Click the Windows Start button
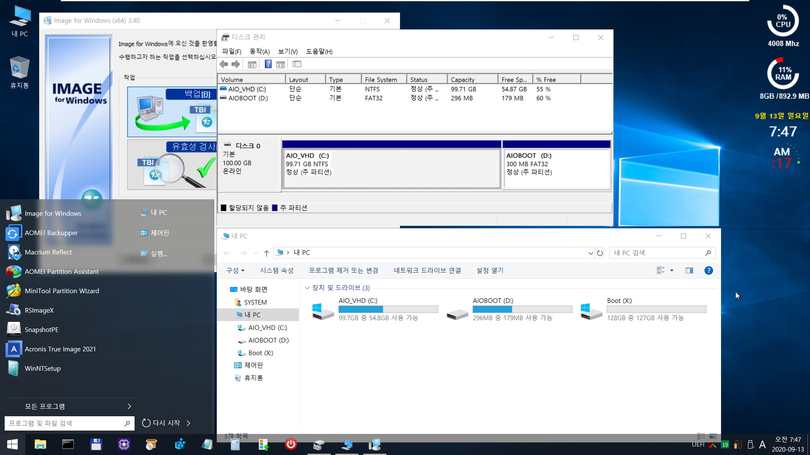 pos(12,444)
